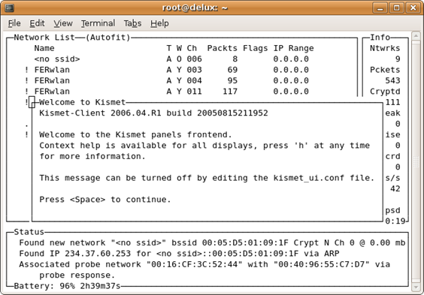Click the terminal icon in title bar
Screen dimensions: 424x295
coord(9,8)
